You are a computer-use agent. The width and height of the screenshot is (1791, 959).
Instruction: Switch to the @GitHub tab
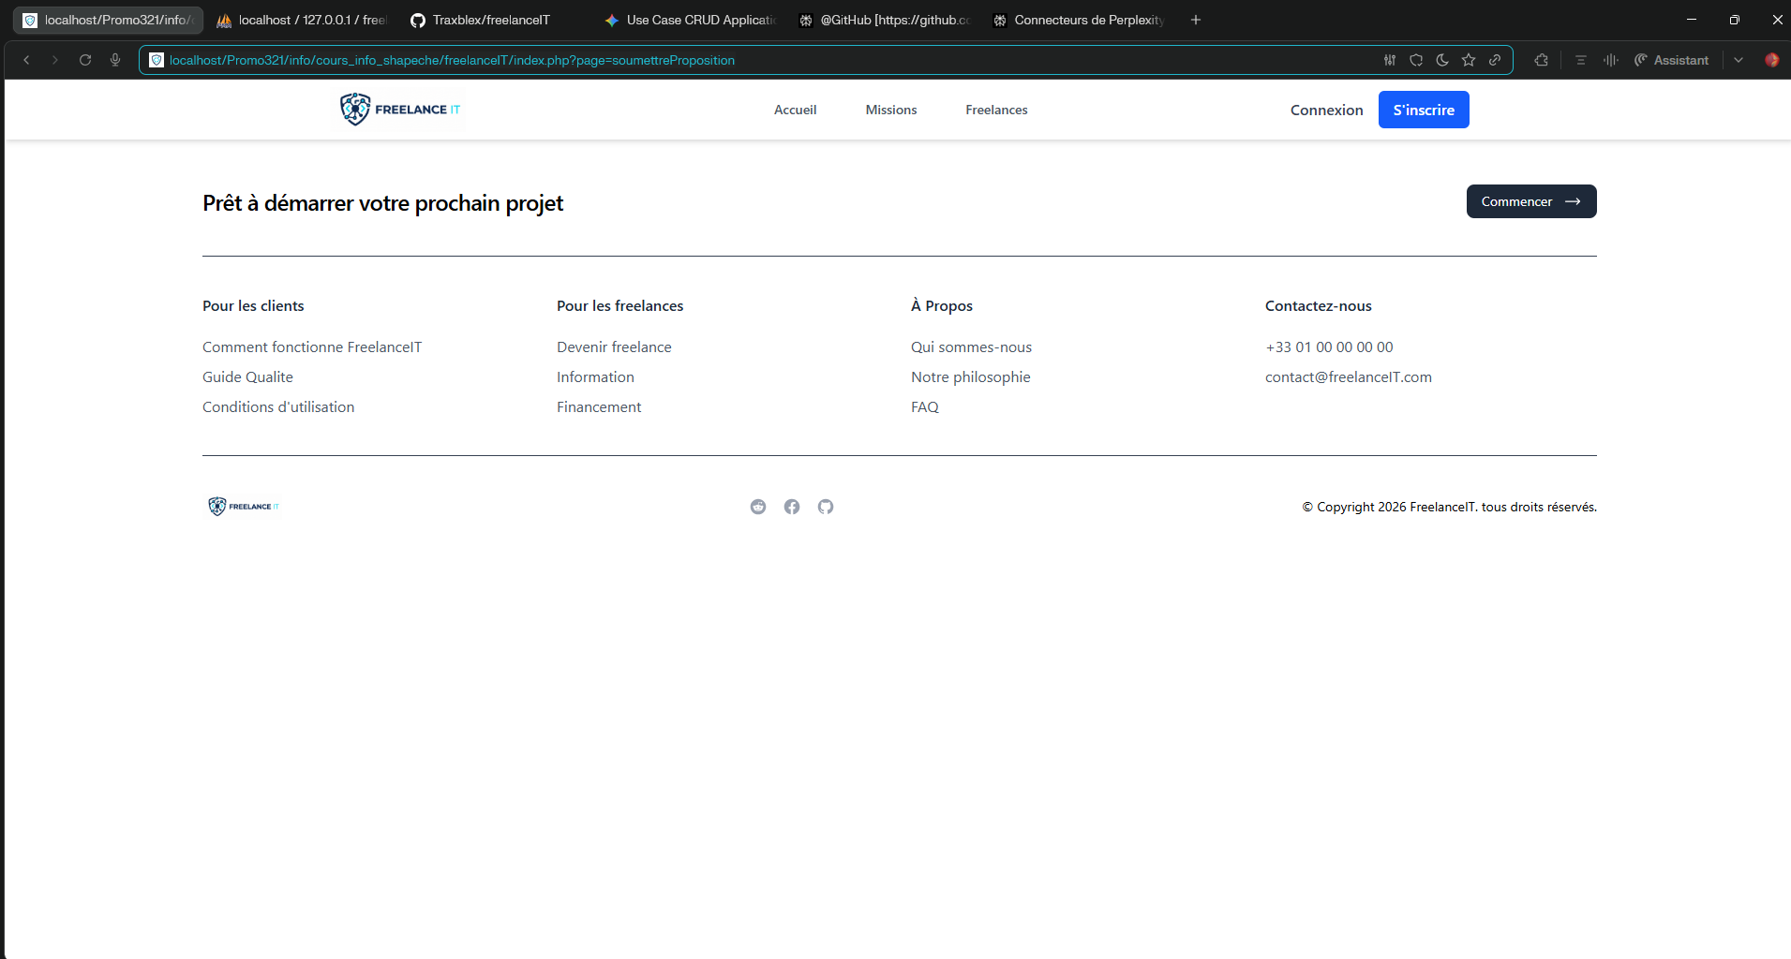click(886, 20)
